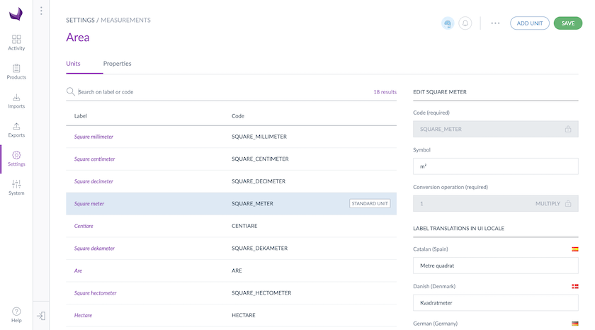The height and width of the screenshot is (330, 595).
Task: Select the Square meter row label
Action: point(89,204)
